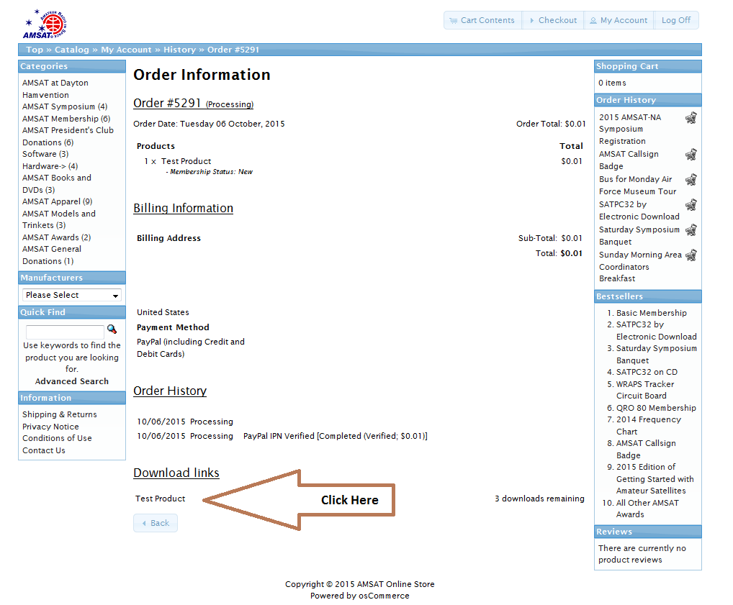Open 2014 Frequency Chart bestseller
The width and height of the screenshot is (733, 605).
(648, 425)
